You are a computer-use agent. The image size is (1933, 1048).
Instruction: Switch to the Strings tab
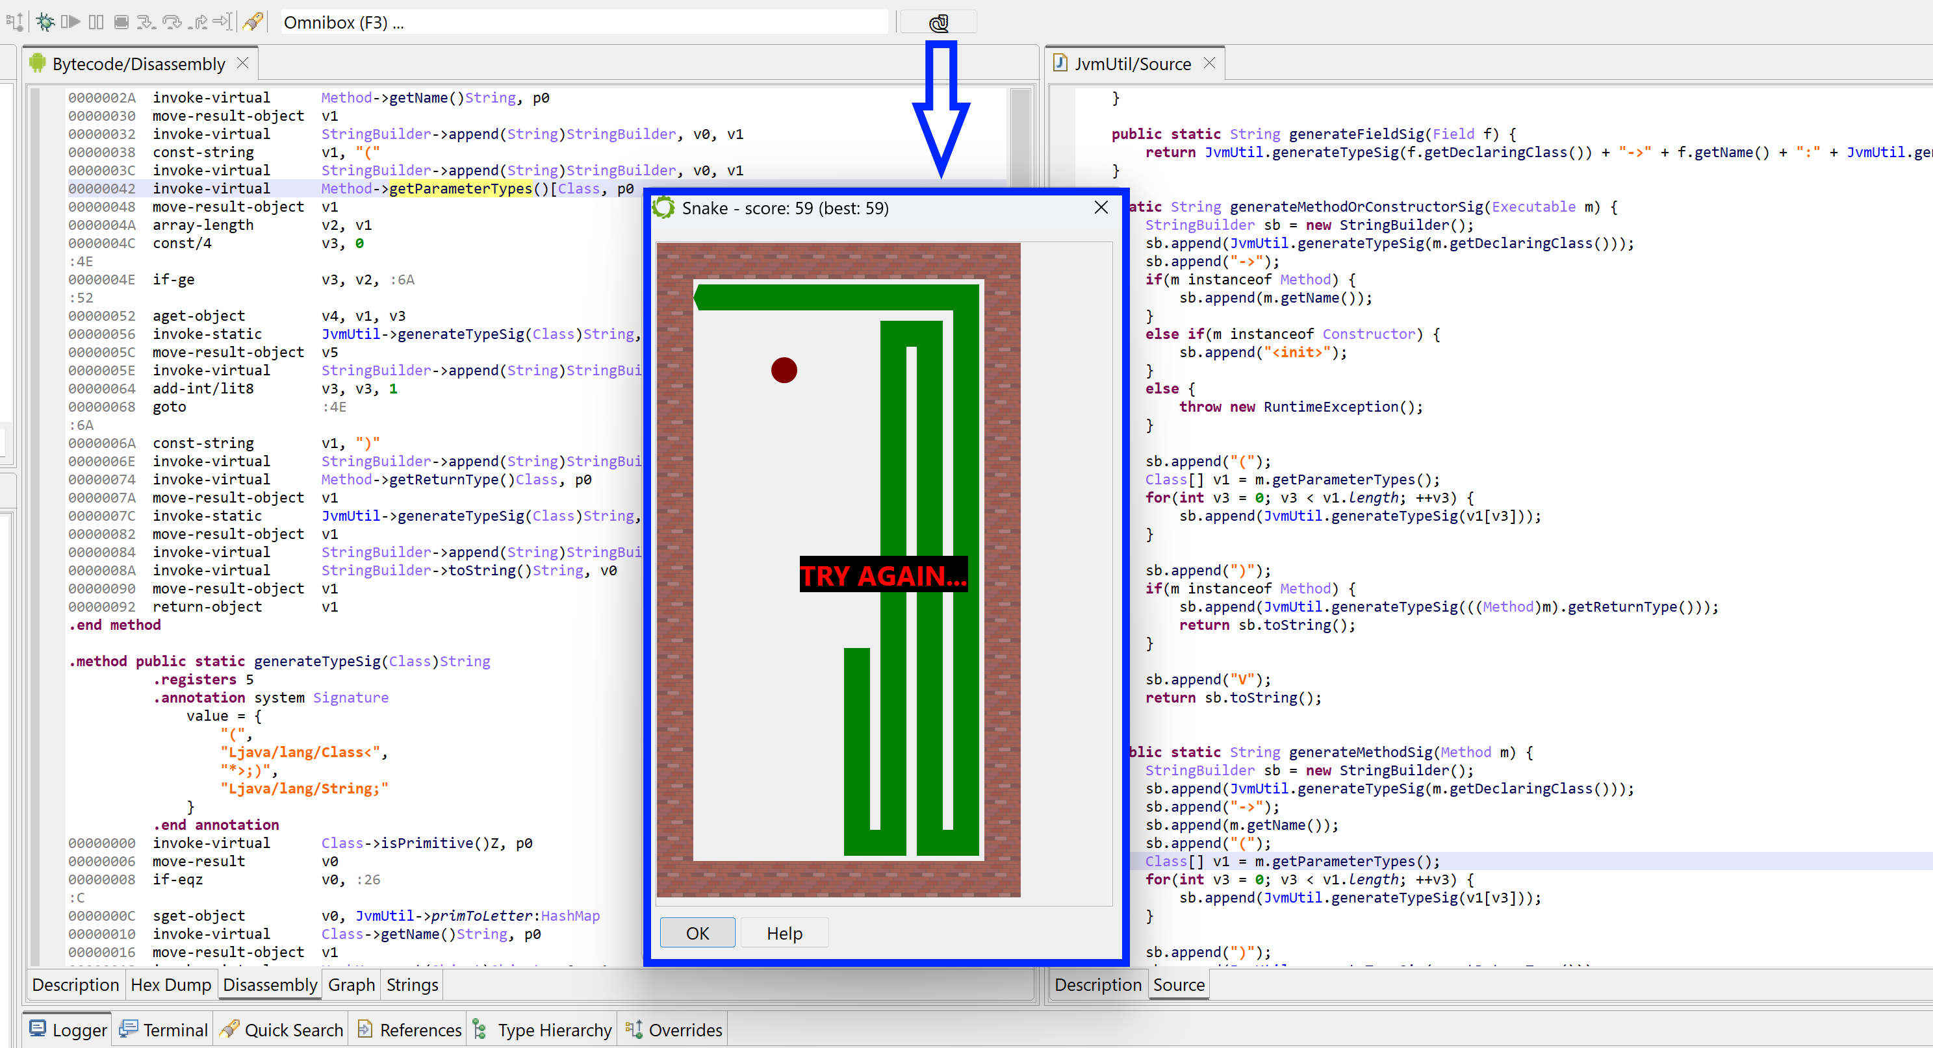pos(412,984)
